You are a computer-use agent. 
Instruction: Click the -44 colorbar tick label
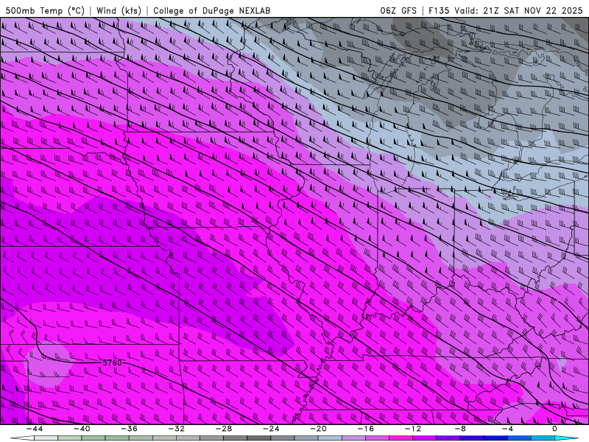(34, 429)
